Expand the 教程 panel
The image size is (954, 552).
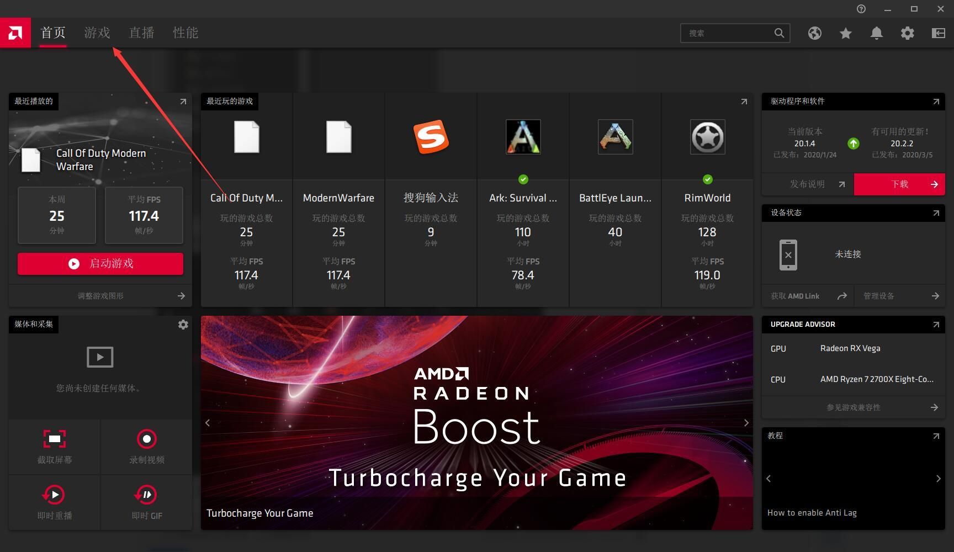tap(936, 436)
